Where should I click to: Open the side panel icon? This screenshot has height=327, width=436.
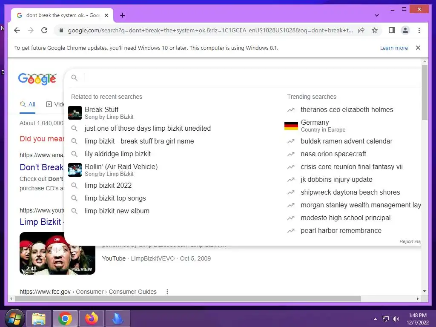point(392,30)
